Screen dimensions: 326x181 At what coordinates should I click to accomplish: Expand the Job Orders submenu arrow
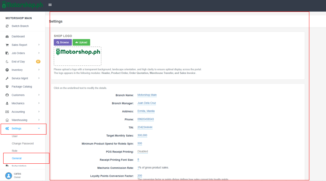tap(39, 53)
